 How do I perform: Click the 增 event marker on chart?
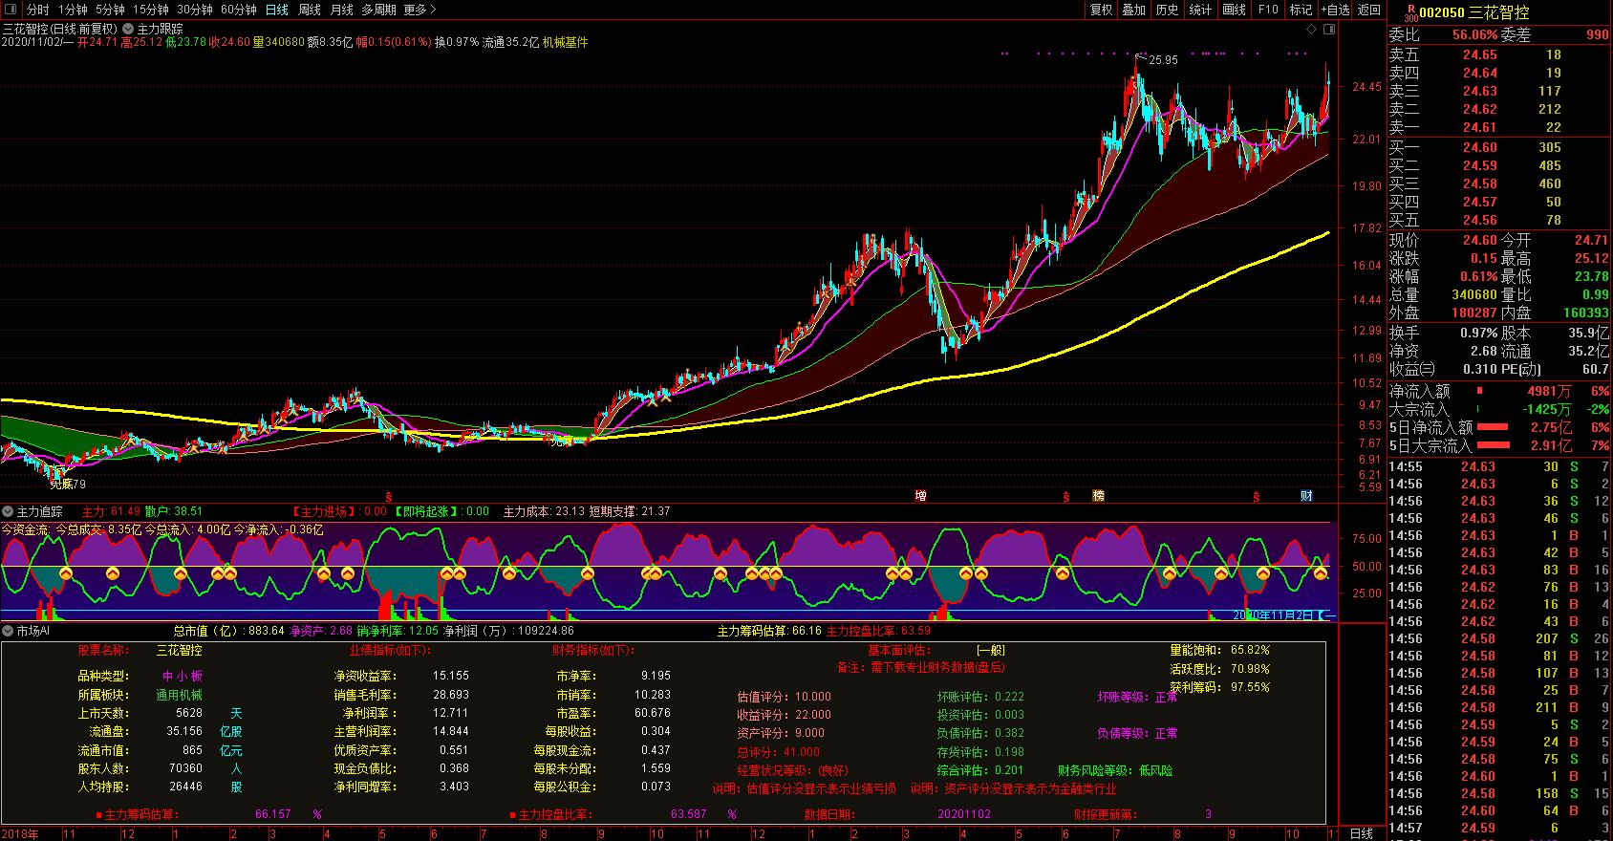pos(920,495)
